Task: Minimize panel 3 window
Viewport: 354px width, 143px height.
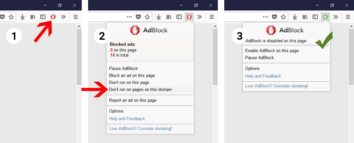Action: tap(317, 5)
